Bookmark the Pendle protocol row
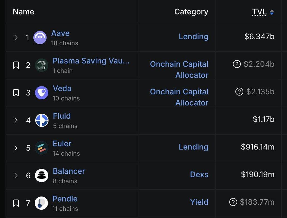The height and width of the screenshot is (218, 287). 16,203
